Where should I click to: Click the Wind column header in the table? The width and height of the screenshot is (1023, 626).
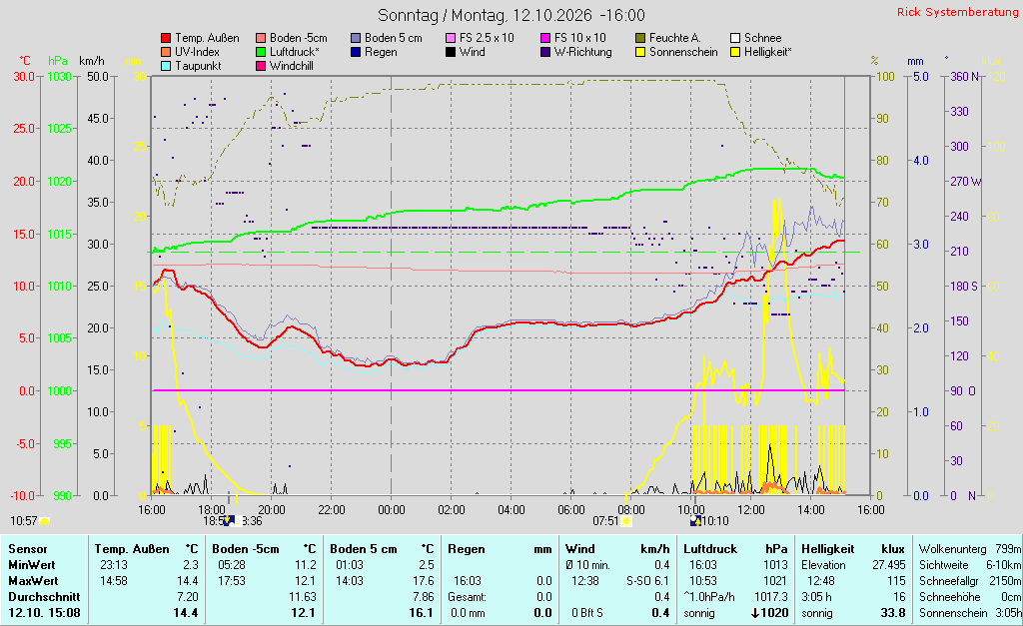[x=580, y=549]
